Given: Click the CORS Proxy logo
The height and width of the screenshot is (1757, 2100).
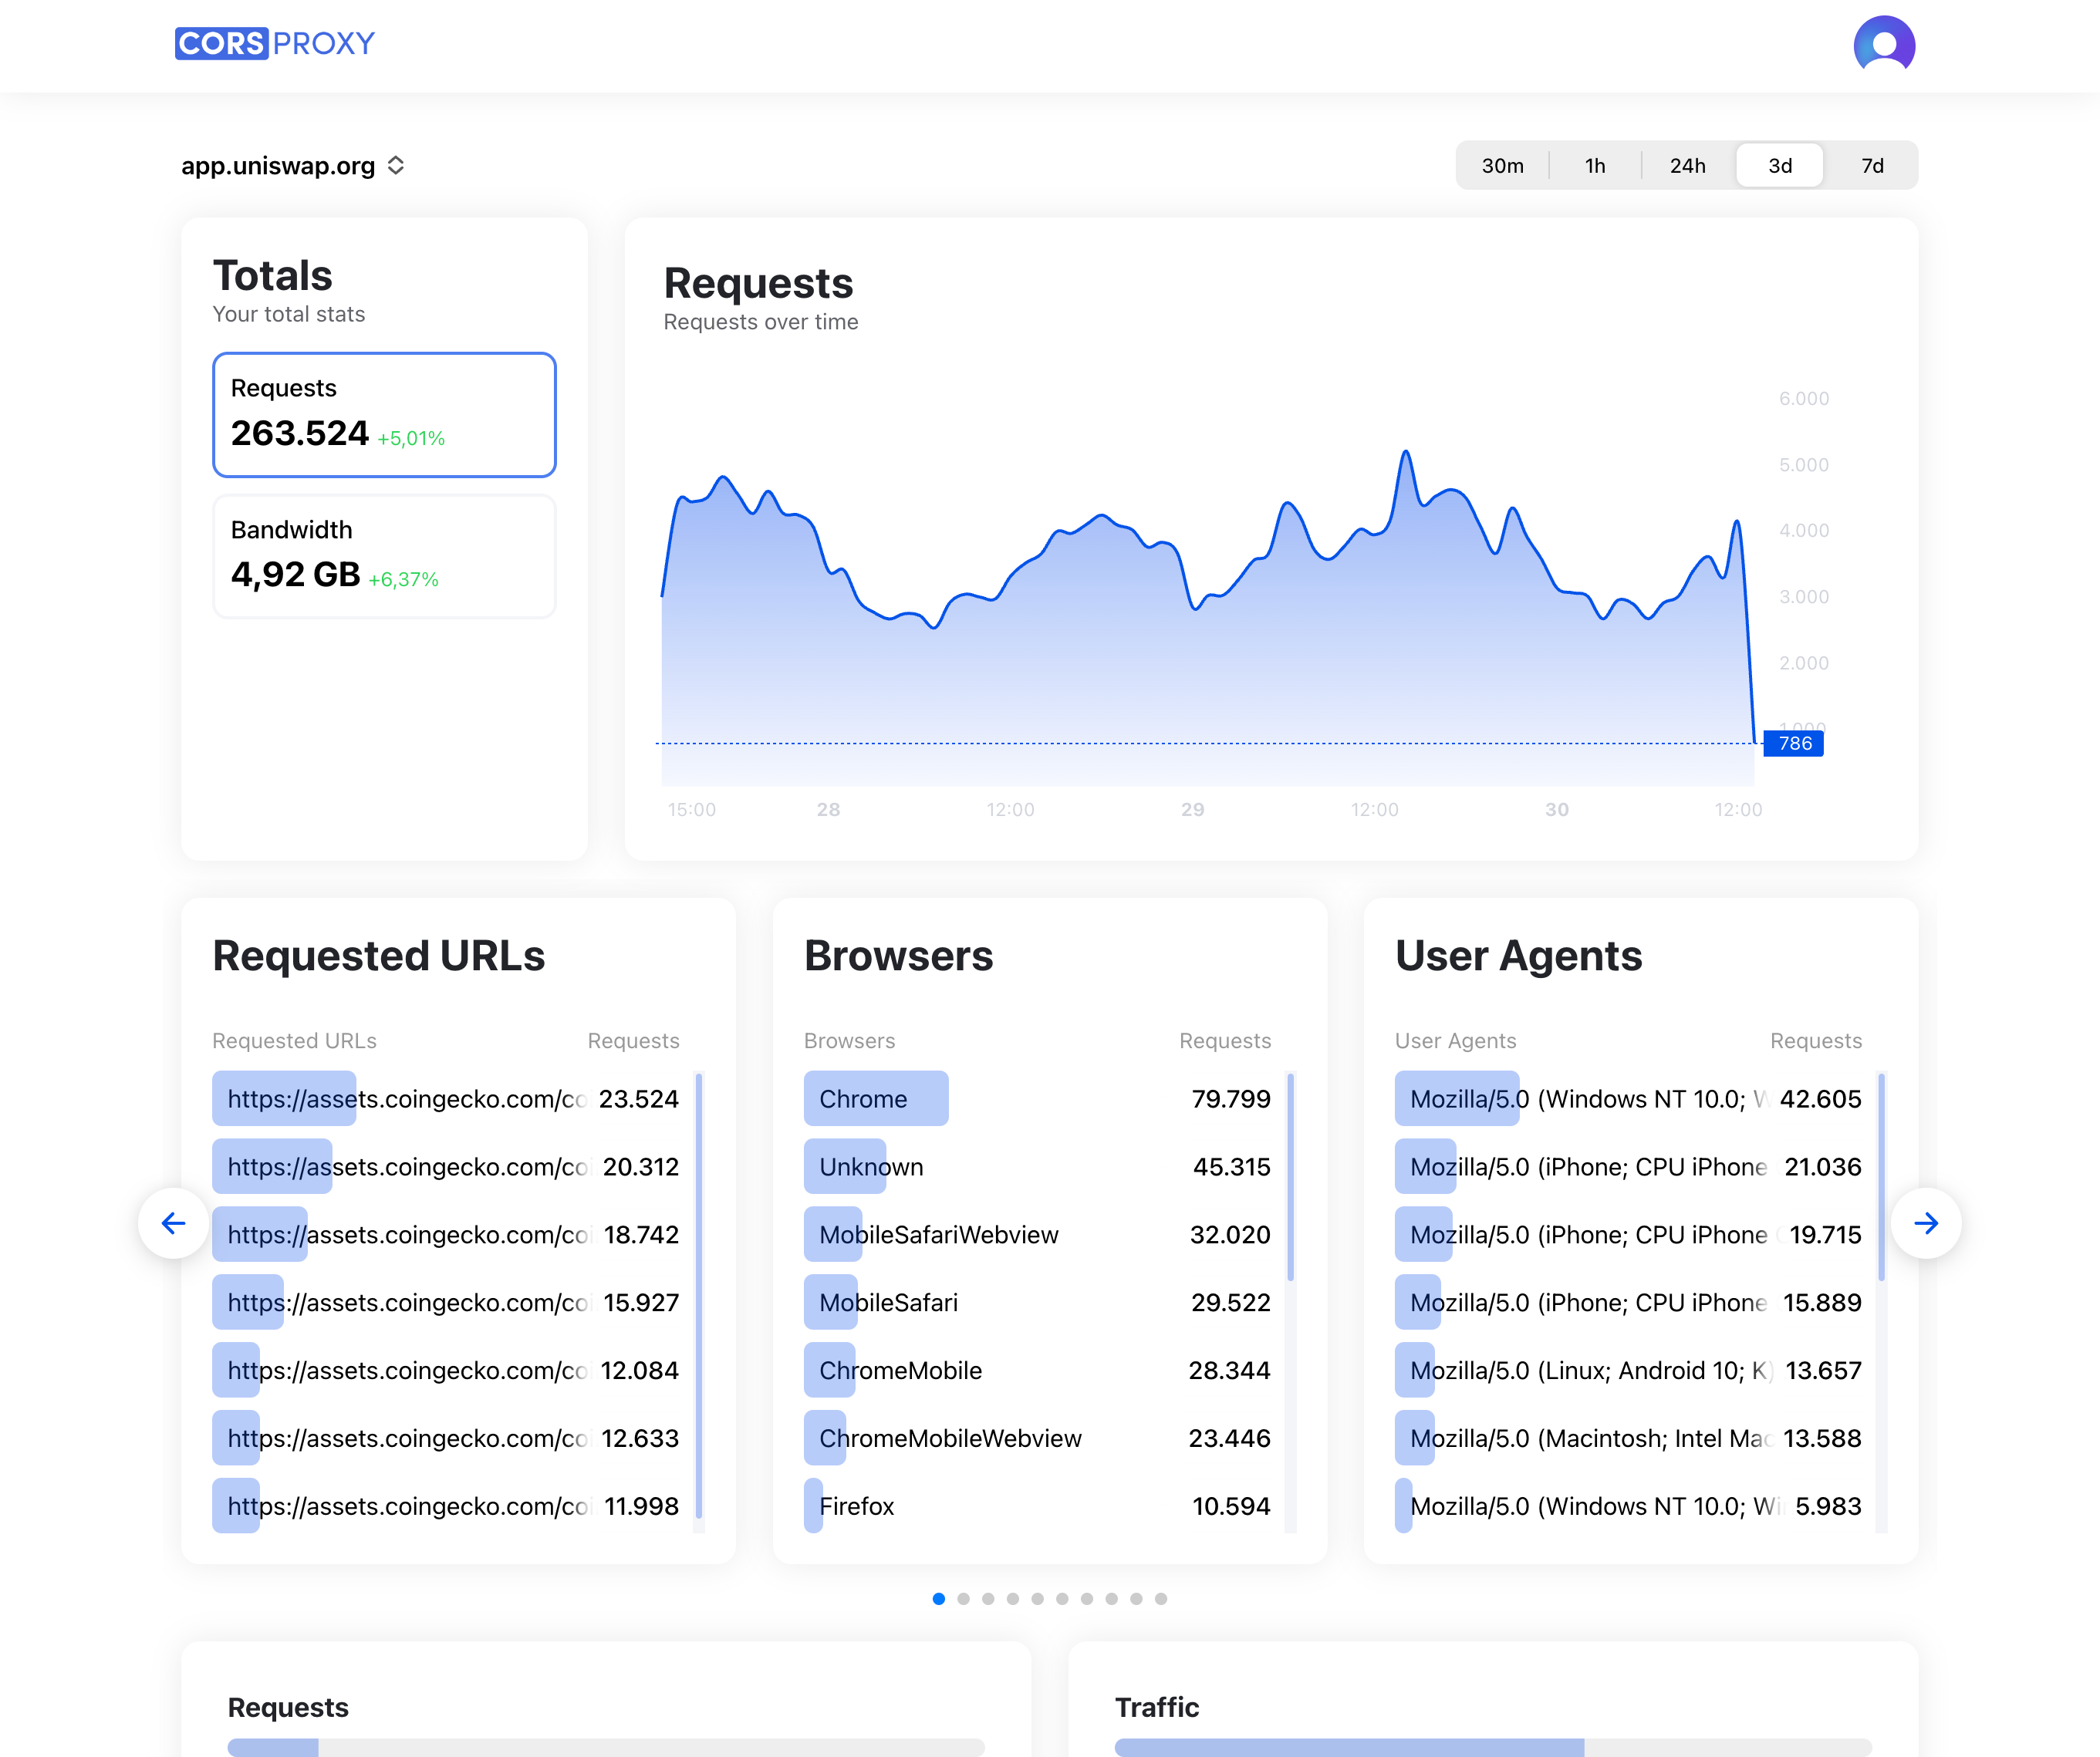Looking at the screenshot, I should (274, 43).
